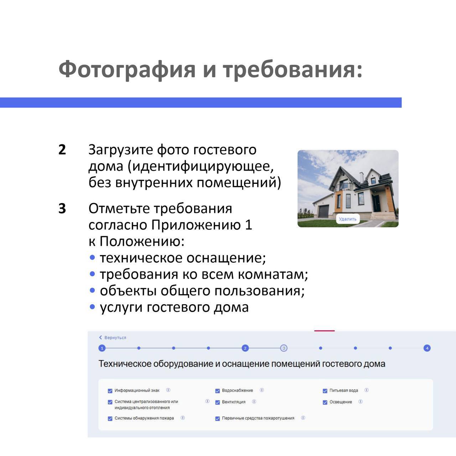
Task: Click the Вернуться back link
Action: point(113,337)
